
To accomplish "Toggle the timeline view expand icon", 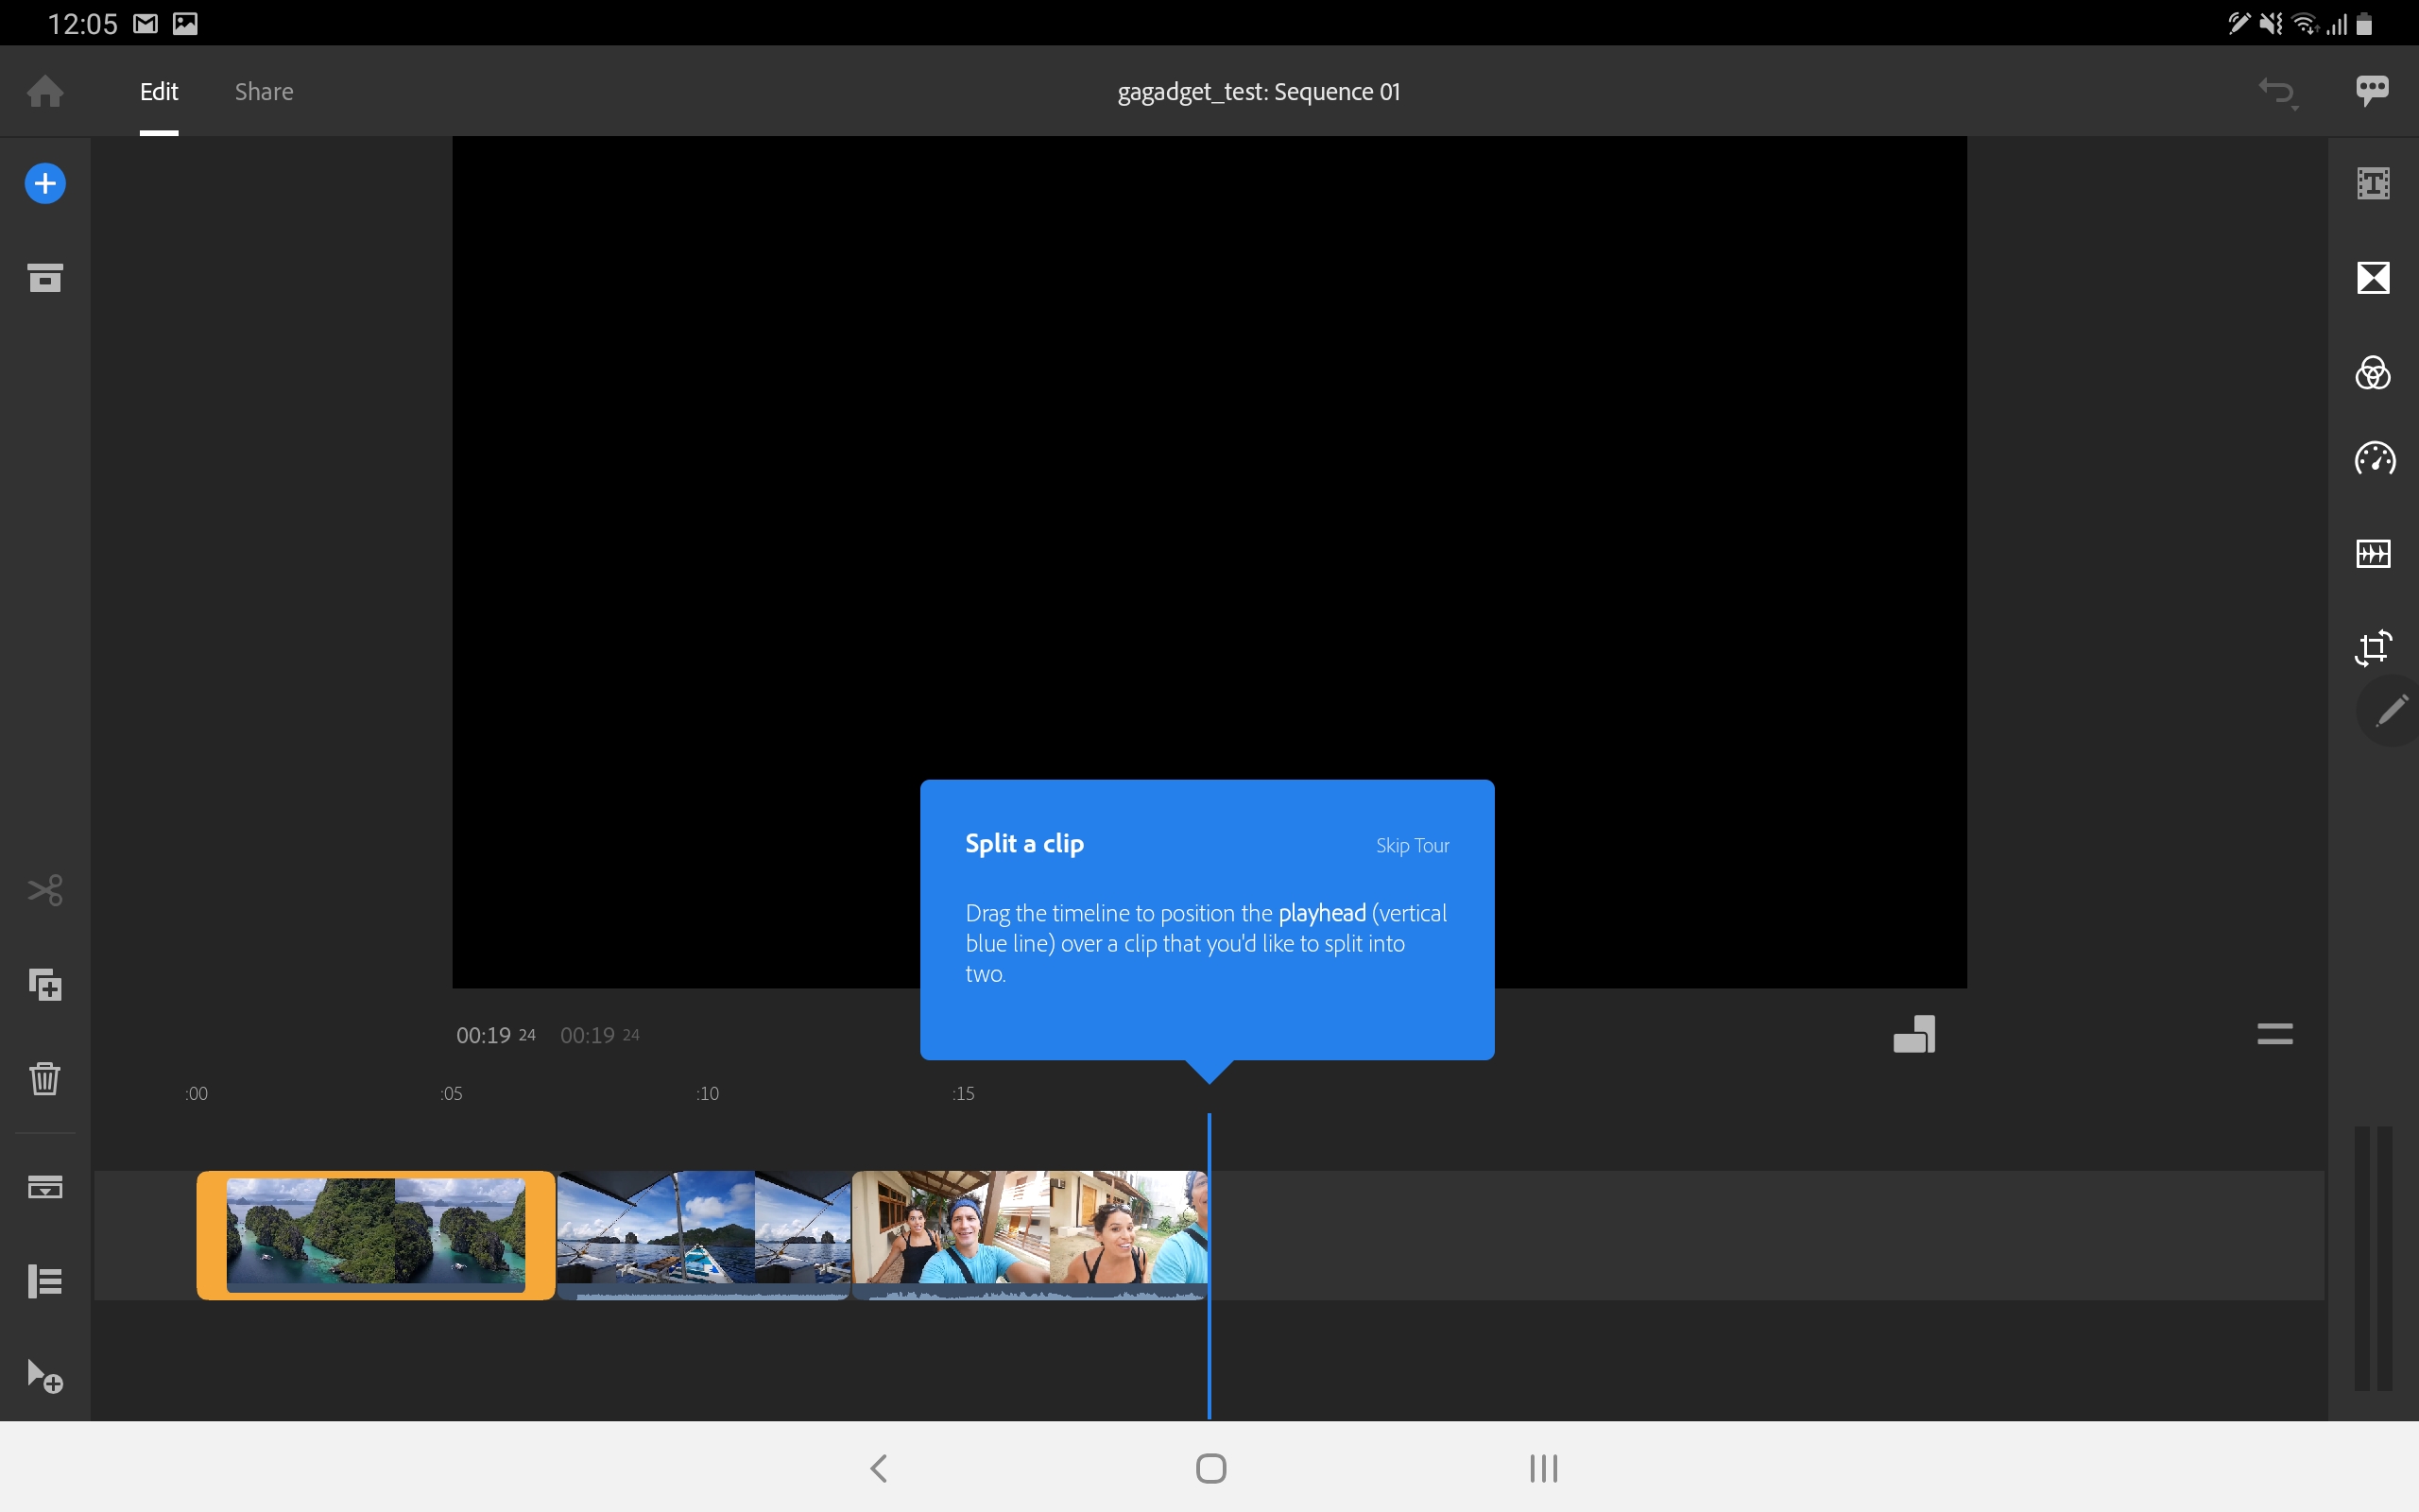I will tap(45, 1186).
